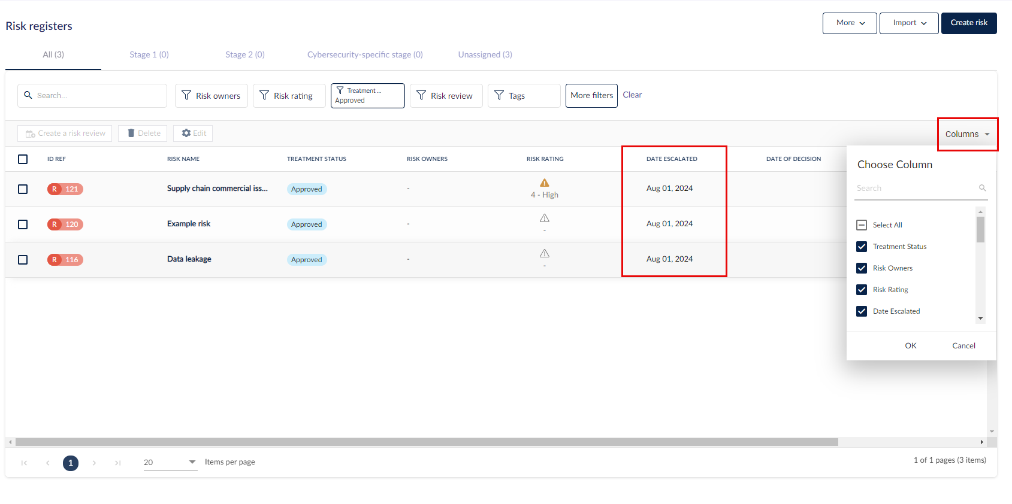The width and height of the screenshot is (1012, 504).
Task: Open the Treatment status Approved filter
Action: click(x=368, y=96)
